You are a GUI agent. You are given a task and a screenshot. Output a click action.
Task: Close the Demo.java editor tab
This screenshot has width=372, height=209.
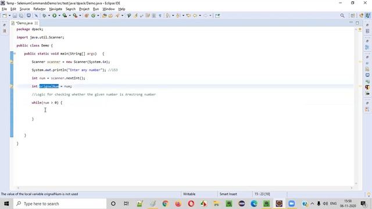36,23
